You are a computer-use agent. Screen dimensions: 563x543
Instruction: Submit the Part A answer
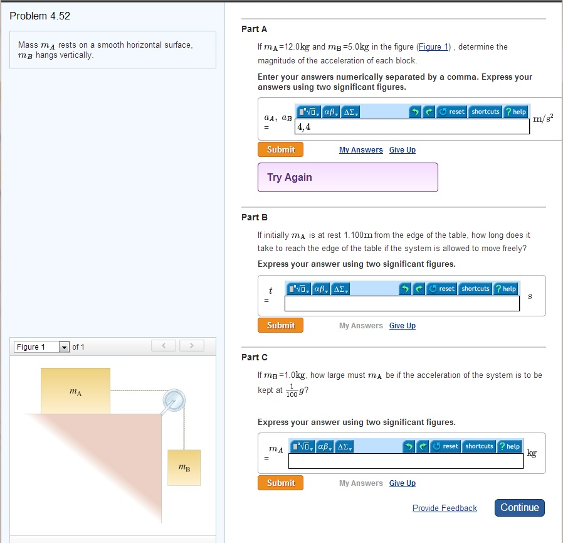[x=280, y=149]
